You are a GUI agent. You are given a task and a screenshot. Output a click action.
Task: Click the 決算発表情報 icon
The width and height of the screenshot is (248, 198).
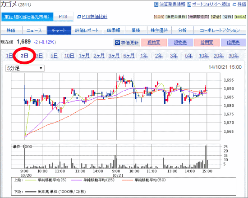click(x=156, y=4)
